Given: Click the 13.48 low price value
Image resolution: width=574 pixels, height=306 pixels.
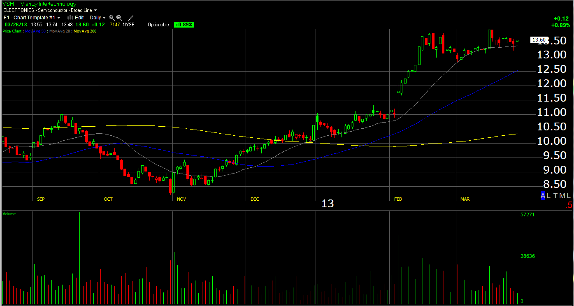Looking at the screenshot, I should click(x=67, y=25).
